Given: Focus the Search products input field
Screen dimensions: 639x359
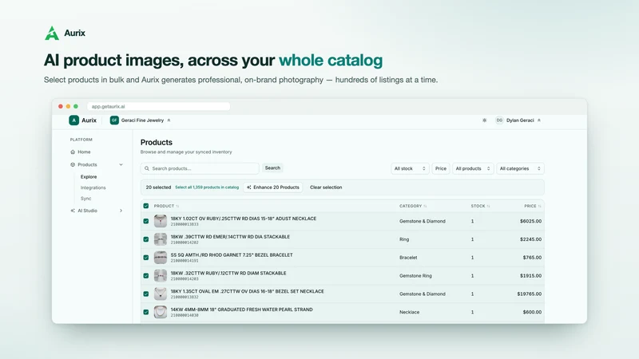Looking at the screenshot, I should pos(200,168).
